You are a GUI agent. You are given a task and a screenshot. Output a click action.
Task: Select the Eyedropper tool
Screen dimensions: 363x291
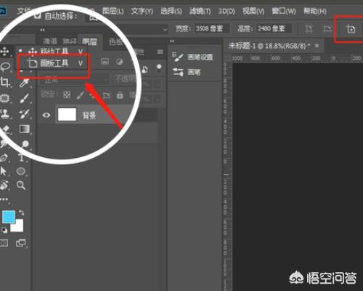pyautogui.click(x=24, y=83)
